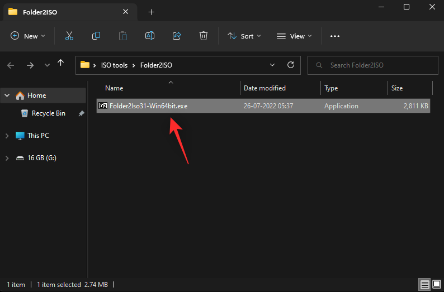Click the folder icon in address bar
The image size is (444, 292).
coord(84,65)
